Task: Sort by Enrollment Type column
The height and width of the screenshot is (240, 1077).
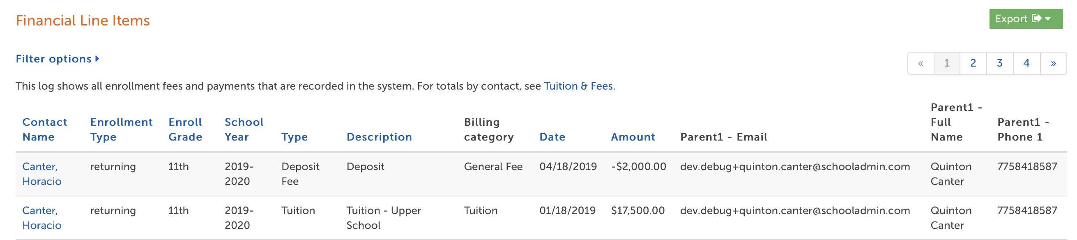Action: click(x=121, y=129)
